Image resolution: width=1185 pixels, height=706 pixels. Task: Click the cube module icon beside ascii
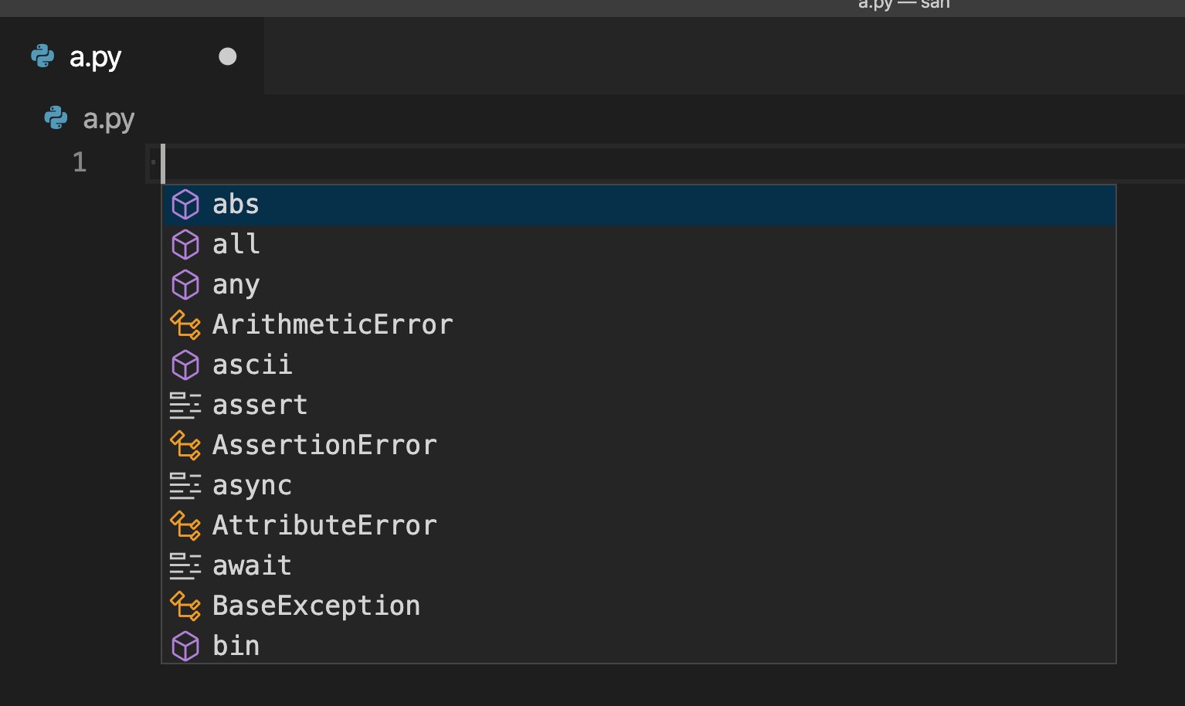185,365
